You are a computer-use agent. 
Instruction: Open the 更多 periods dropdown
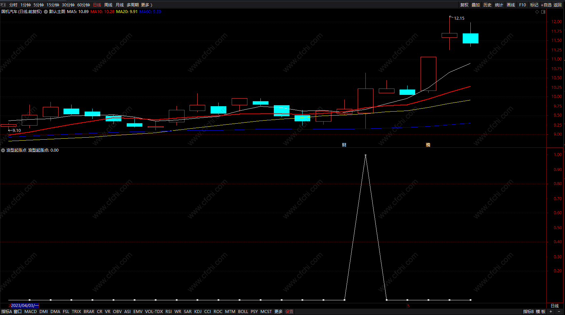pyautogui.click(x=147, y=5)
